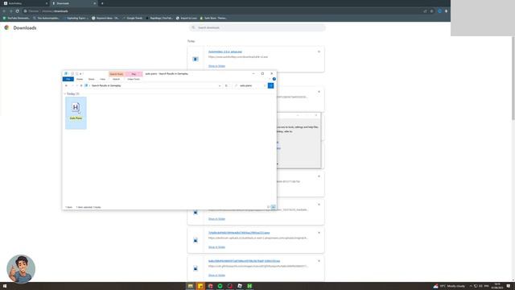Open a new Chrome tab
Screen dimensions: 515x290
click(x=102, y=3)
